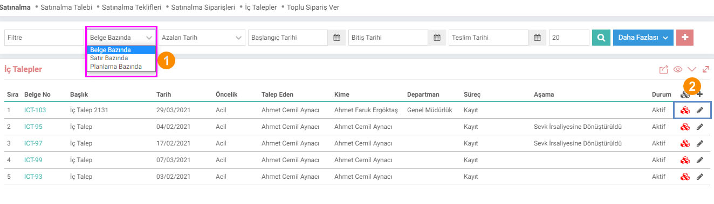Open document link ICT-95
Image resolution: width=714 pixels, height=204 pixels.
tap(33, 127)
